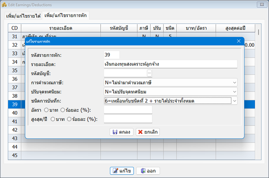
Task: Choose บาท radio for สูงสุด/ปี
Action: [x=53, y=119]
